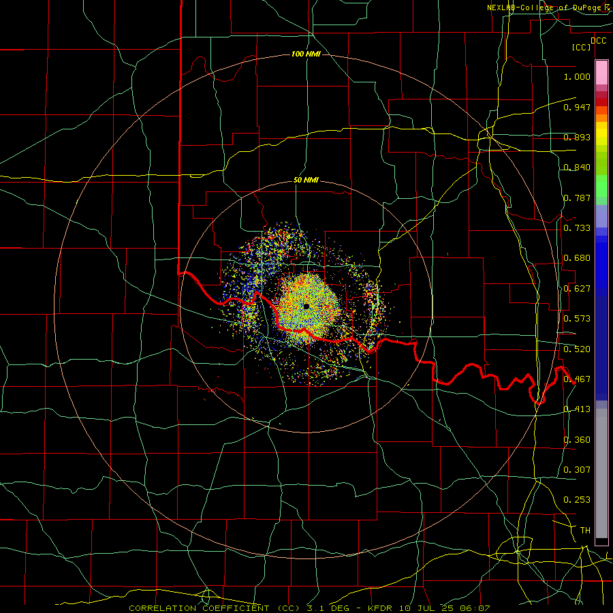Click the 0.627 color scale value
Image resolution: width=613 pixels, height=613 pixels.
pyautogui.click(x=577, y=289)
